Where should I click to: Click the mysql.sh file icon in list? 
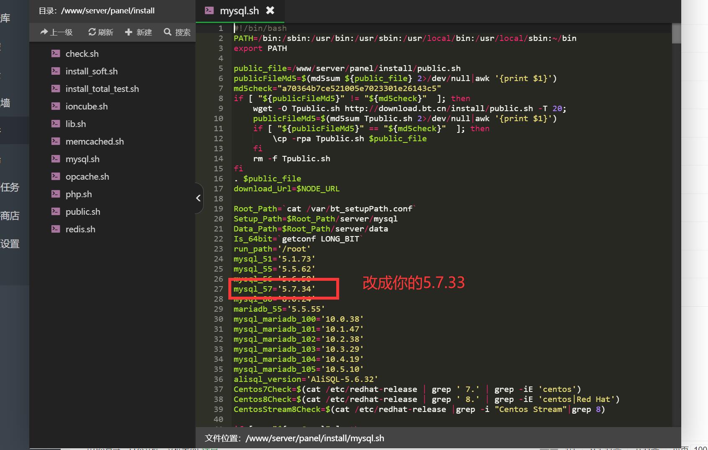click(56, 159)
